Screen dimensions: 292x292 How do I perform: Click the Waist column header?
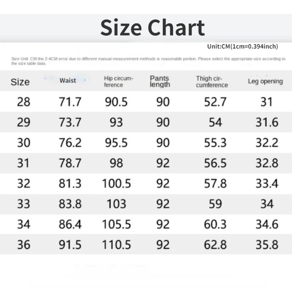point(68,80)
